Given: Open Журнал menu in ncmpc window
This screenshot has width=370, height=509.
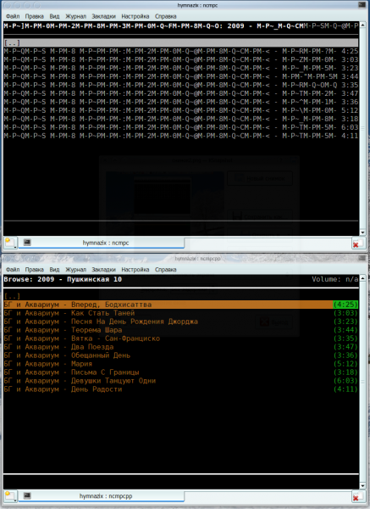Looking at the screenshot, I should (x=76, y=16).
